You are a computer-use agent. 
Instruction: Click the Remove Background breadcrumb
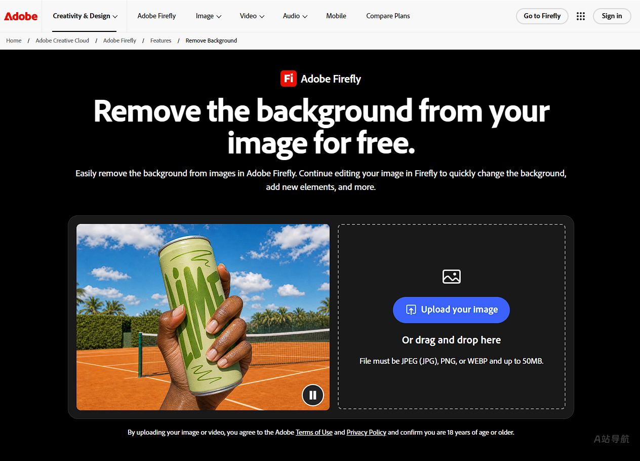click(211, 41)
